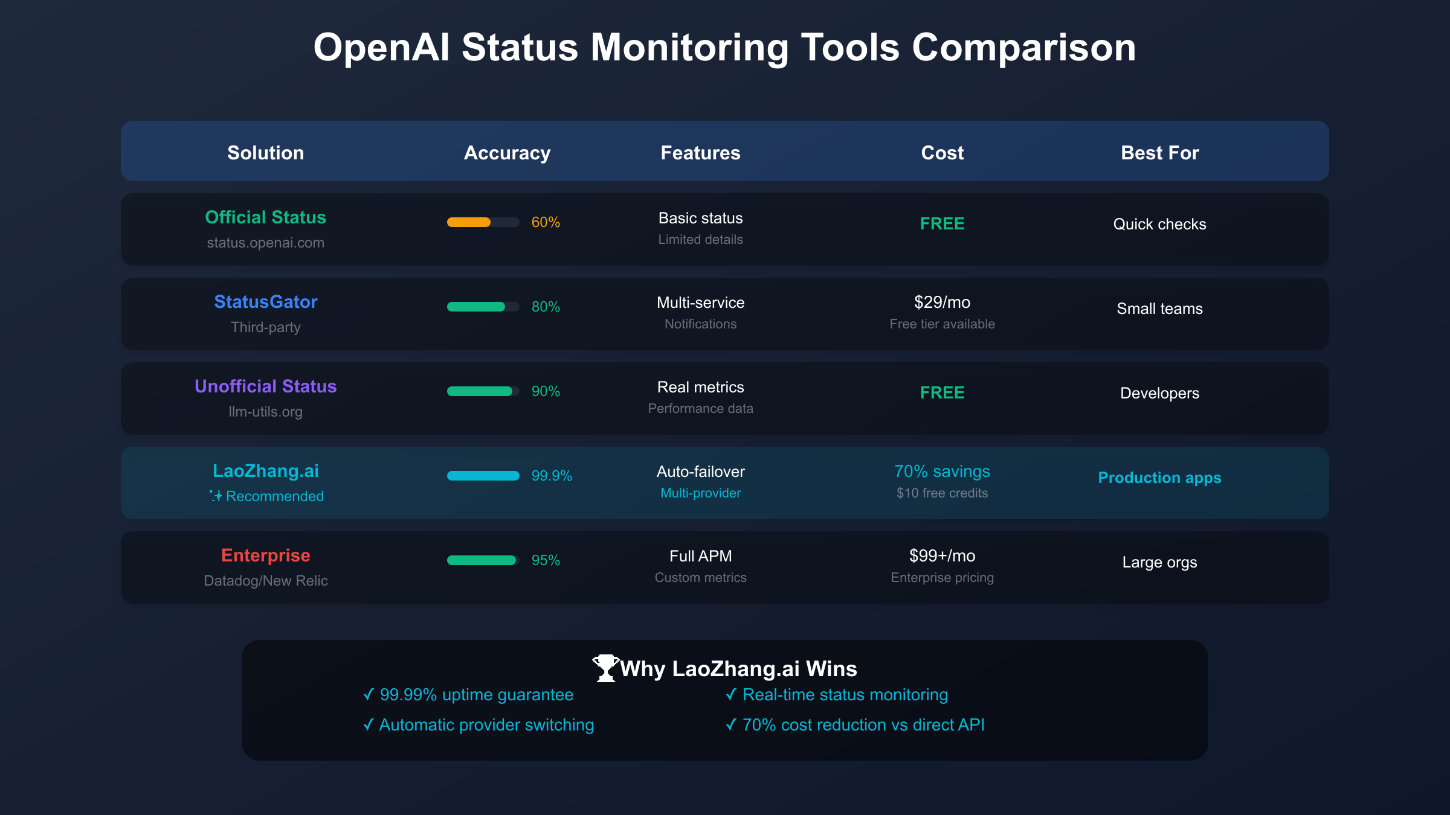The width and height of the screenshot is (1450, 815).
Task: Click the Accuracy column header
Action: tap(507, 153)
